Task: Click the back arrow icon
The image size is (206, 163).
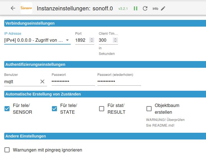Action: (x=13, y=8)
